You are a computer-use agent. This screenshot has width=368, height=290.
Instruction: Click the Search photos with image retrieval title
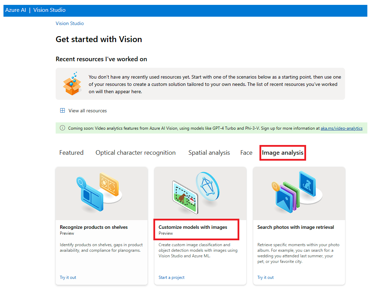coord(296,227)
